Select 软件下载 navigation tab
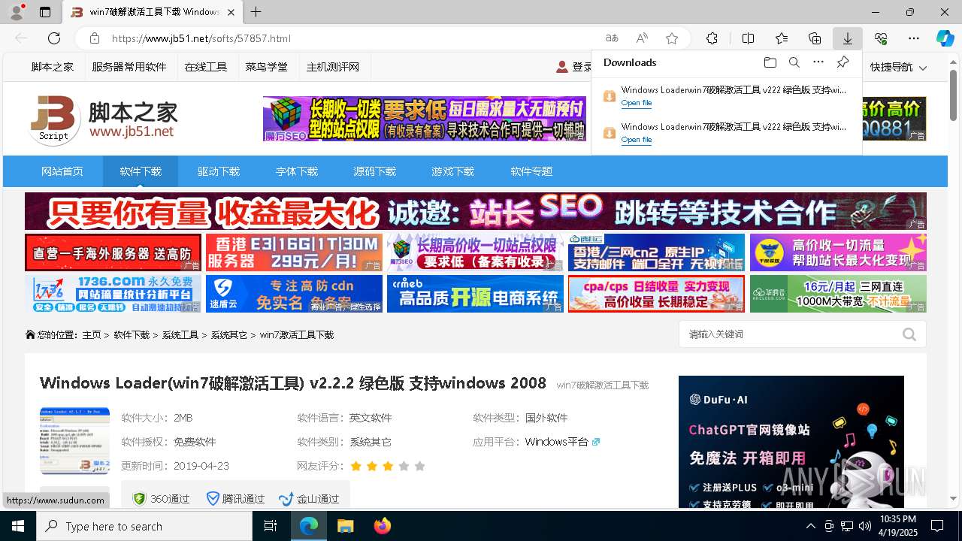Screen dimensions: 962x541 tap(141, 171)
